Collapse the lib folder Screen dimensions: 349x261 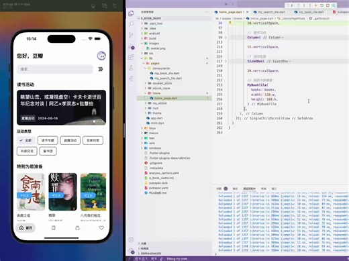click(142, 58)
